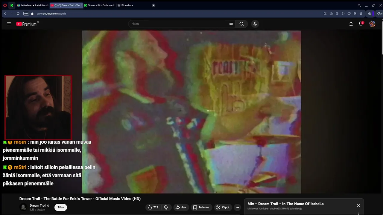Viewport: 383px width, 215px height.
Task: Start voice search with microphone
Action: [255, 24]
